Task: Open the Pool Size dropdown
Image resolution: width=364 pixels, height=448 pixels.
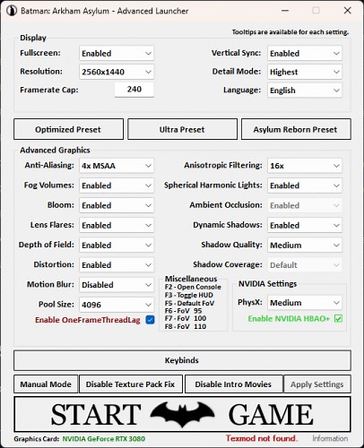Action: pyautogui.click(x=117, y=305)
